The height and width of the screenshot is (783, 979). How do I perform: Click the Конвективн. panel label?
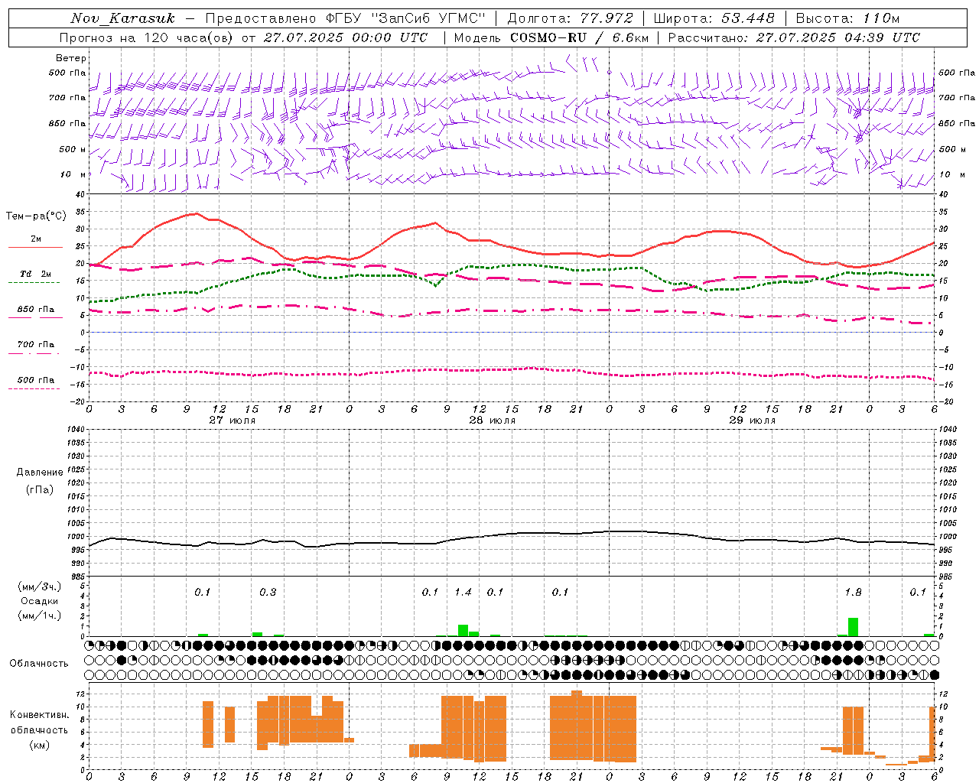40,715
